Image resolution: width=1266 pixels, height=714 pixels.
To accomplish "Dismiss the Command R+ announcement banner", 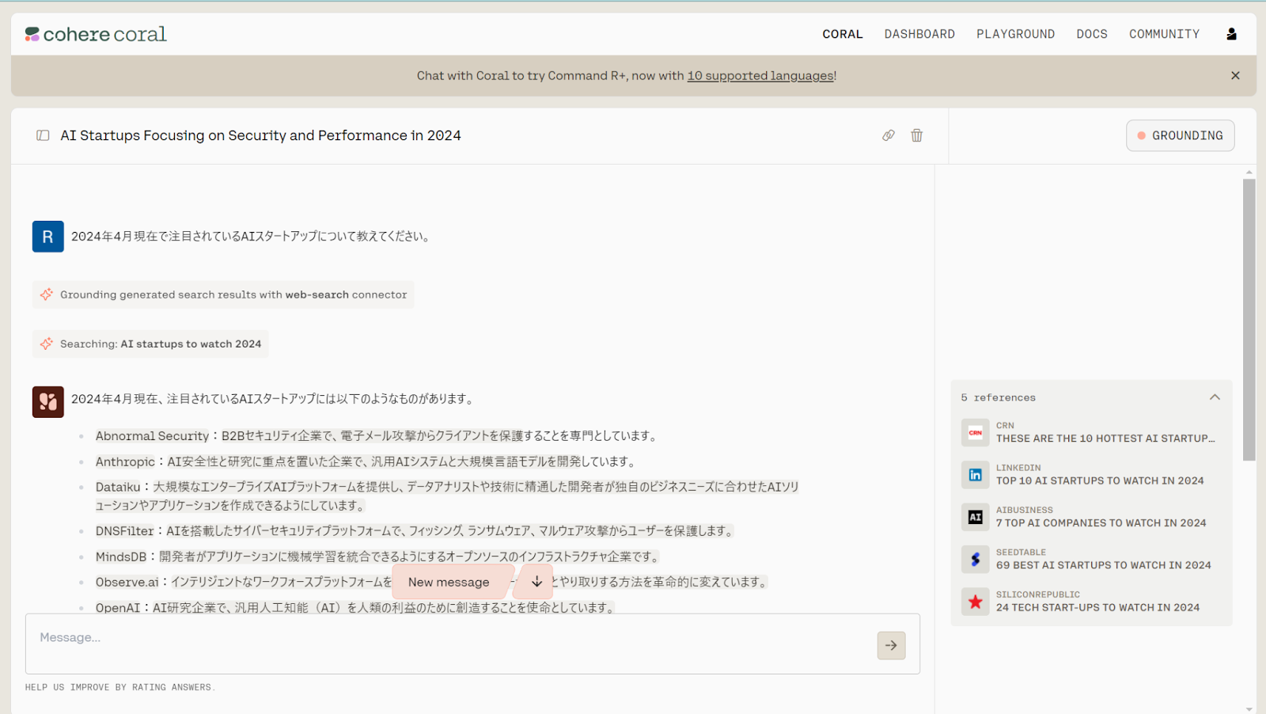I will 1234,75.
